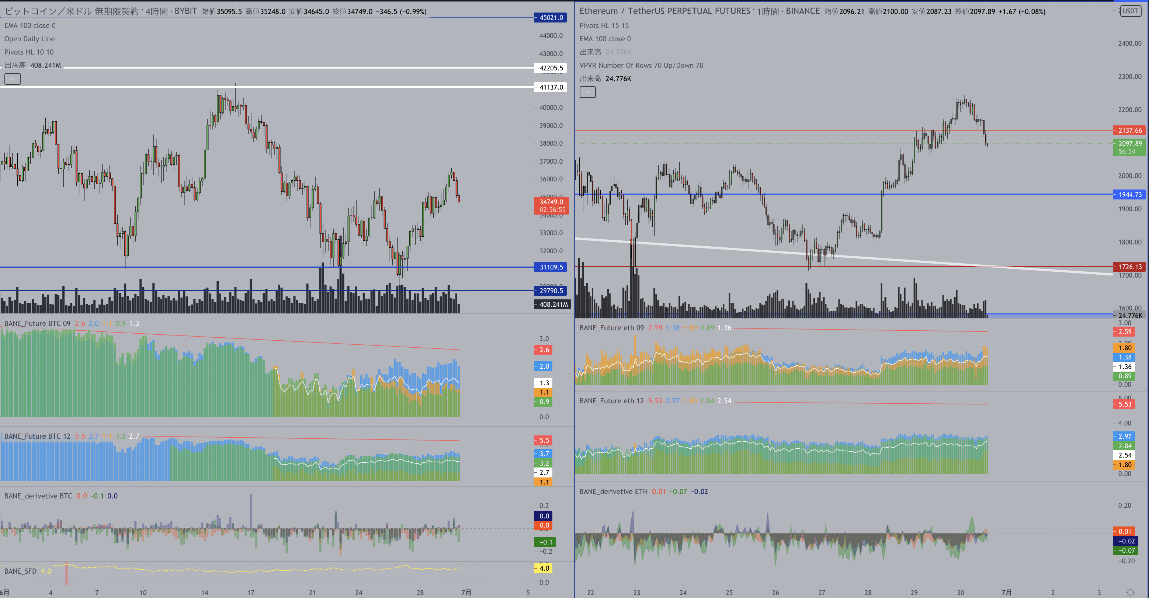This screenshot has width=1149, height=598.
Task: Click the Ethereum TetherUS symbol title
Action: 664,11
